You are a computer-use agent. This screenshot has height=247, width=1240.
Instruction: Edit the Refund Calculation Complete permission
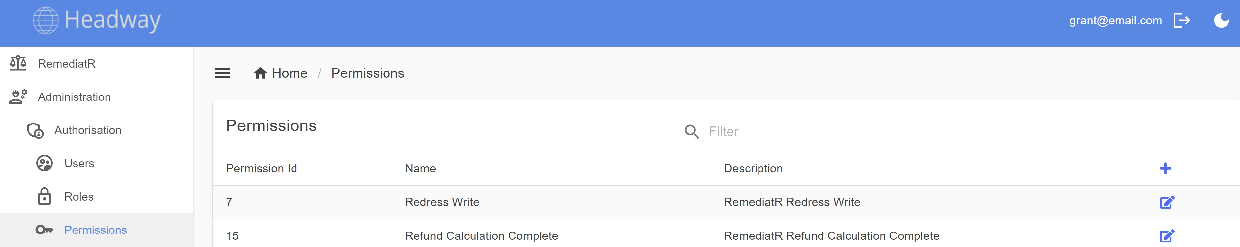[1166, 235]
